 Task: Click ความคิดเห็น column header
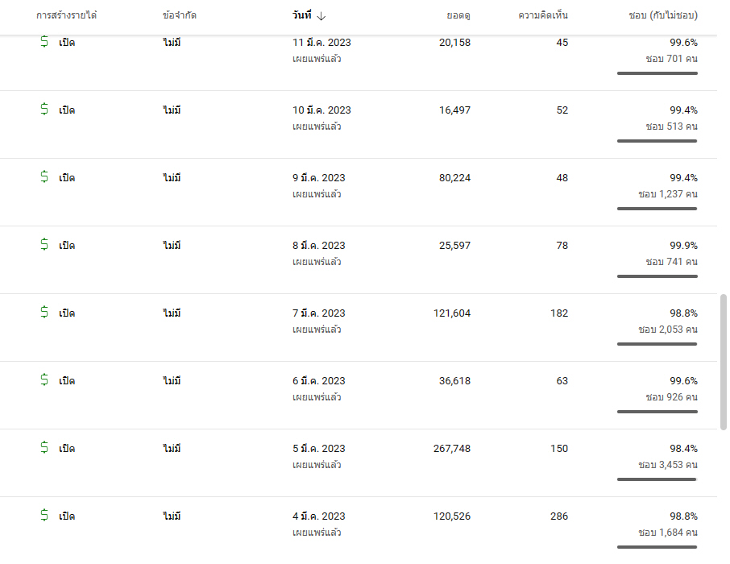(x=543, y=15)
